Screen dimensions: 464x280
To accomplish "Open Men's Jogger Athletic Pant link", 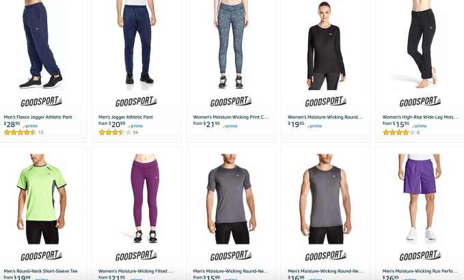I will click(126, 117).
